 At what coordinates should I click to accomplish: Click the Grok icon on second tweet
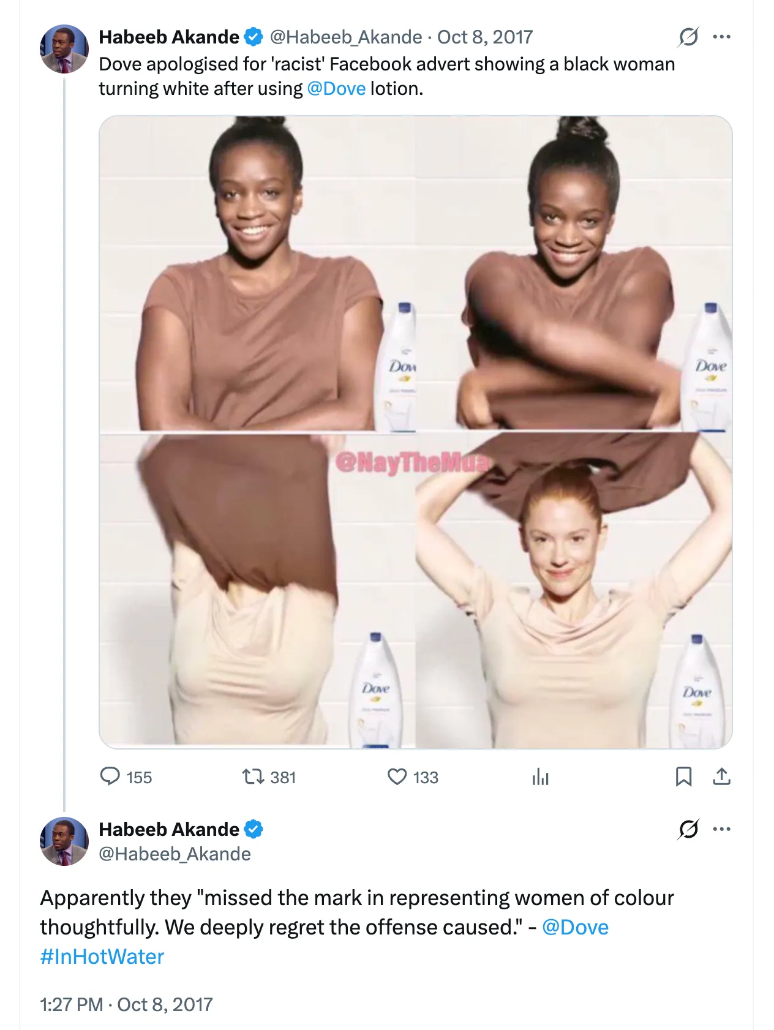tap(688, 829)
